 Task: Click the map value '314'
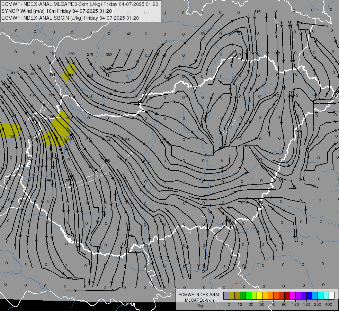click(x=108, y=76)
